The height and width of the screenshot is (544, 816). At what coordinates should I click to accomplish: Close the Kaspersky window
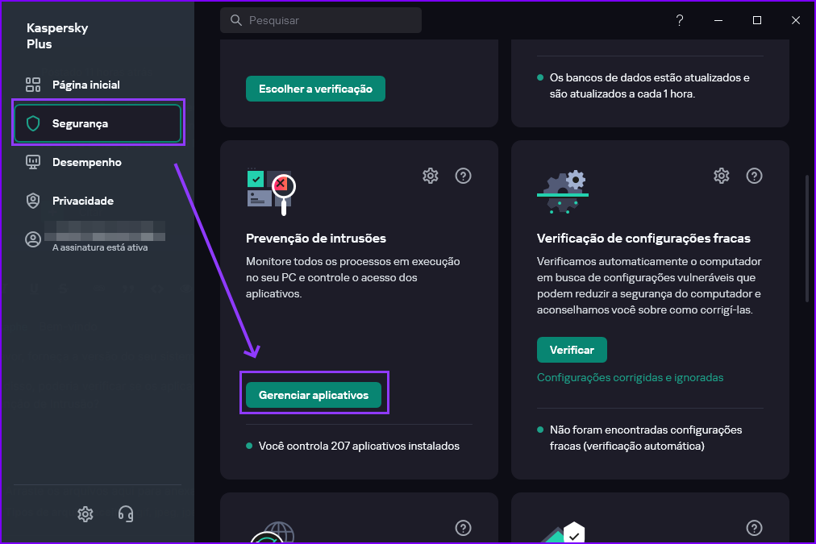pyautogui.click(x=796, y=20)
